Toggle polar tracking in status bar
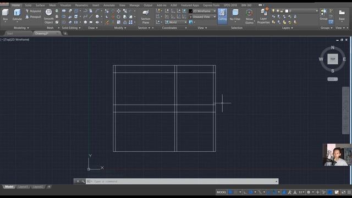The image size is (352, 198). tap(251, 192)
